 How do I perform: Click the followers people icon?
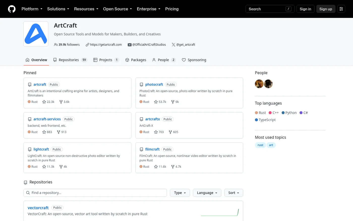pyautogui.click(x=56, y=45)
